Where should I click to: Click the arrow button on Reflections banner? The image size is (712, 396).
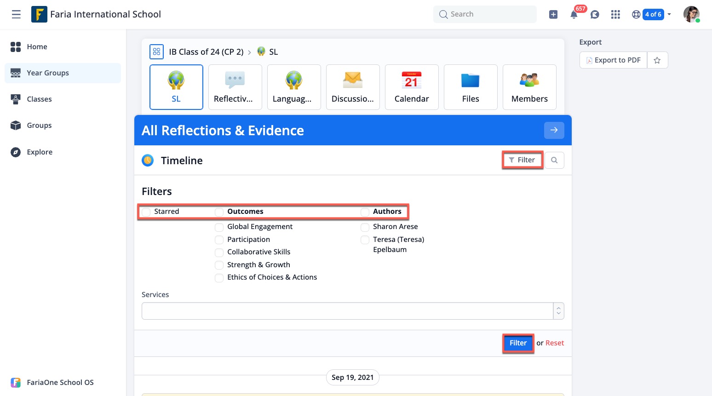point(554,130)
